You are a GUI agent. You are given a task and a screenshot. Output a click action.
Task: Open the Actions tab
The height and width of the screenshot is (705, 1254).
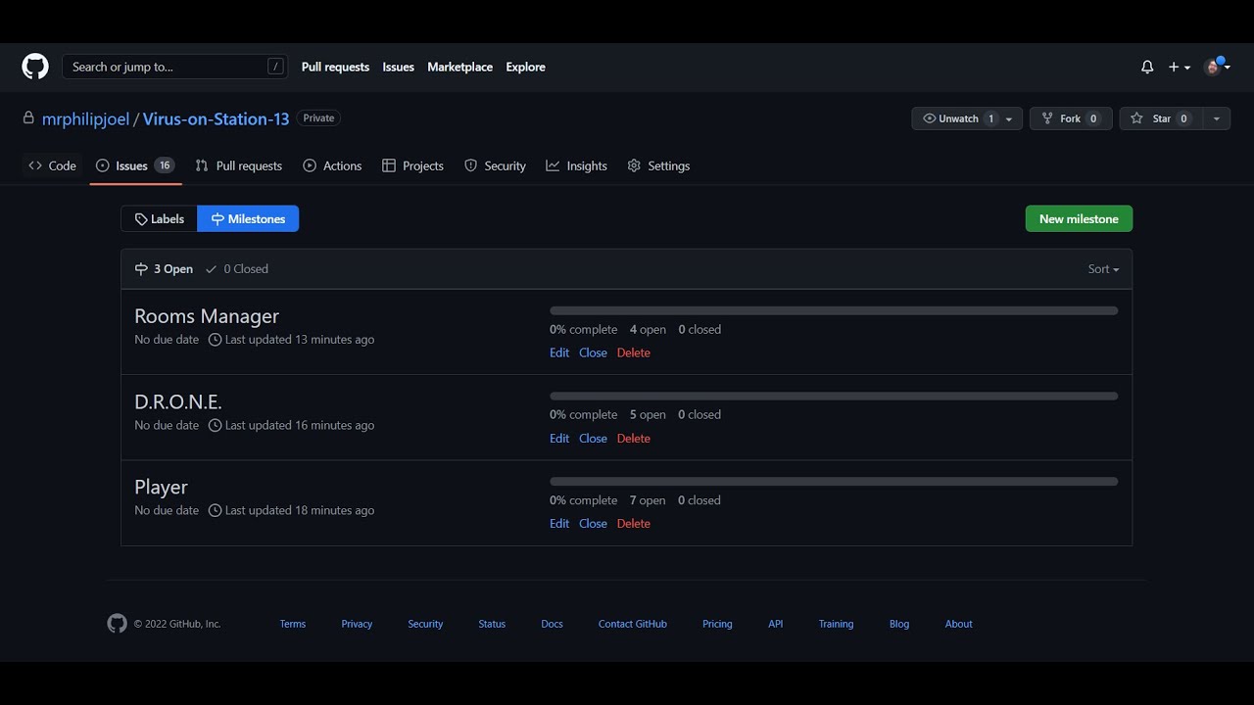coord(332,165)
